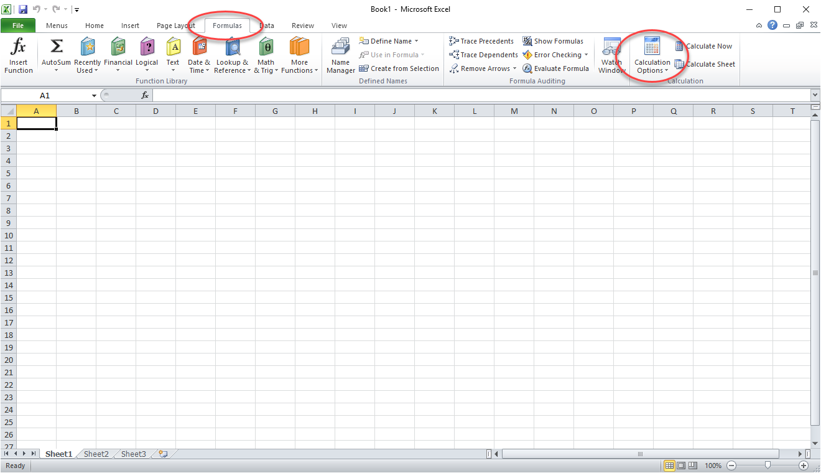Viewport: 821px width, 473px height.
Task: Open Math & Trig functions
Action: pos(266,55)
